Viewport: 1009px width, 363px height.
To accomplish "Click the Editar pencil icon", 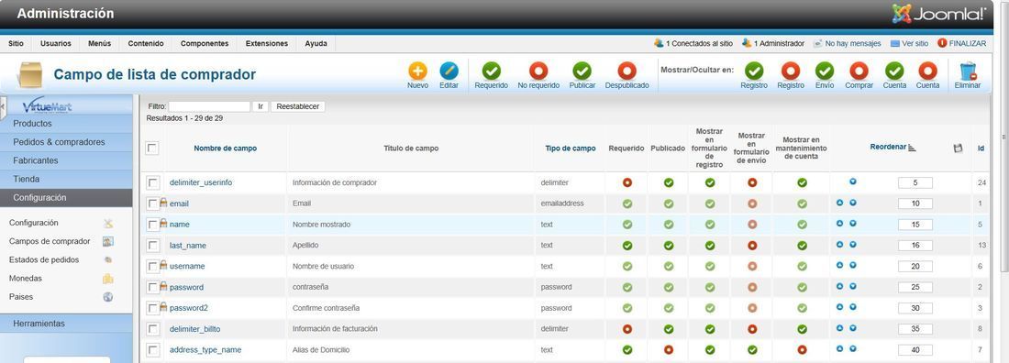I will click(449, 71).
